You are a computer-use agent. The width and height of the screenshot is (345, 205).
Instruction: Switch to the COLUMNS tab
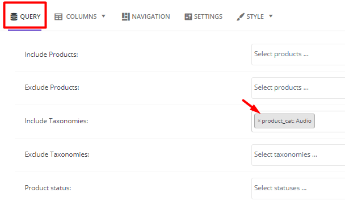pos(80,16)
